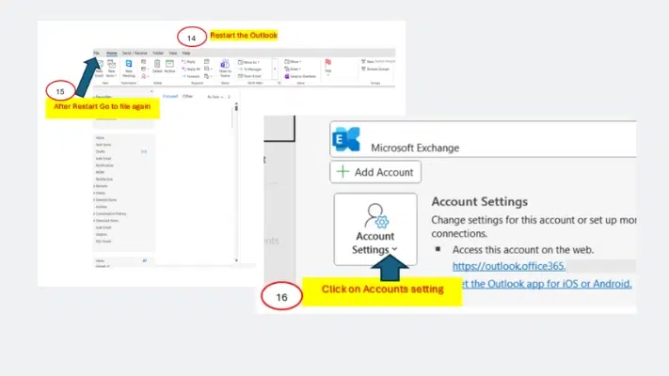
Task: Open the Send / Receive tab
Action: pos(135,54)
